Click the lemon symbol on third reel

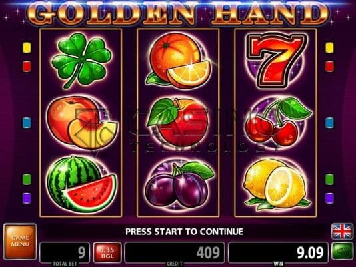276,184
